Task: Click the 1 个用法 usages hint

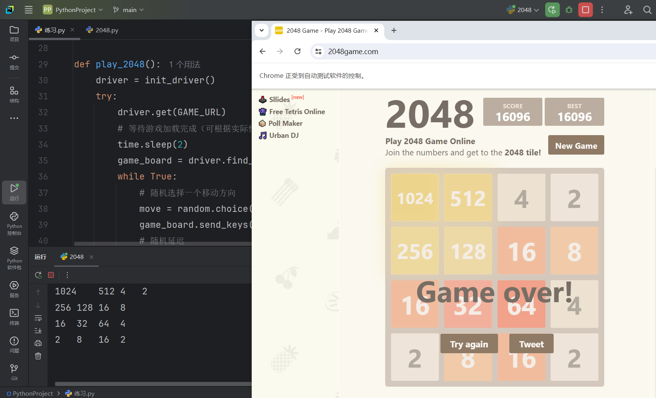Action: coord(184,65)
